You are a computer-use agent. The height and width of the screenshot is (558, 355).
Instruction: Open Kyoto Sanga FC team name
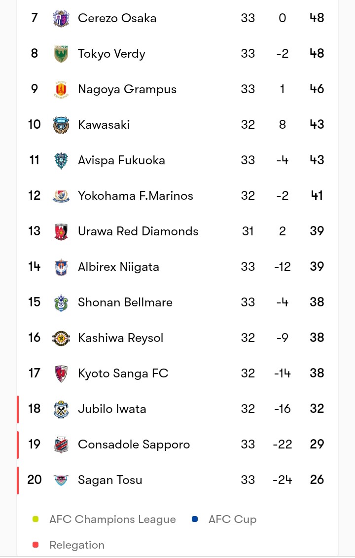coord(123,373)
